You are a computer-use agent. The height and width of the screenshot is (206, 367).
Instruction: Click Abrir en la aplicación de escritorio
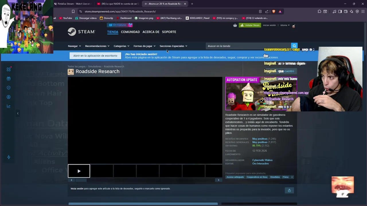95,56
